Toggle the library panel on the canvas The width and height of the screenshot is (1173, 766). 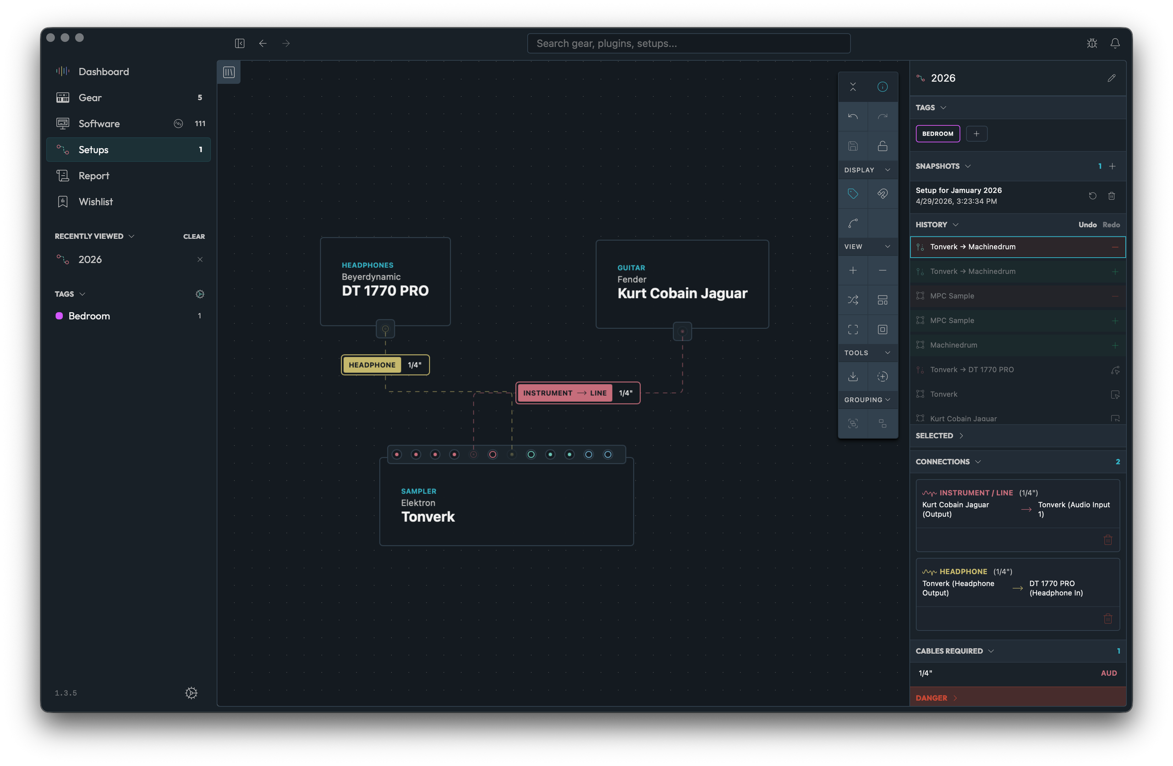229,72
